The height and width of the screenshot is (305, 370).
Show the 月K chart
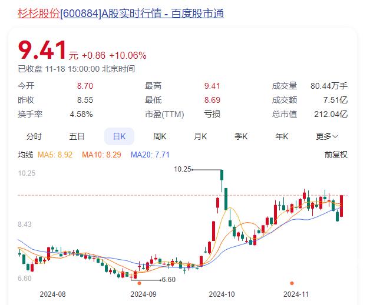200,136
